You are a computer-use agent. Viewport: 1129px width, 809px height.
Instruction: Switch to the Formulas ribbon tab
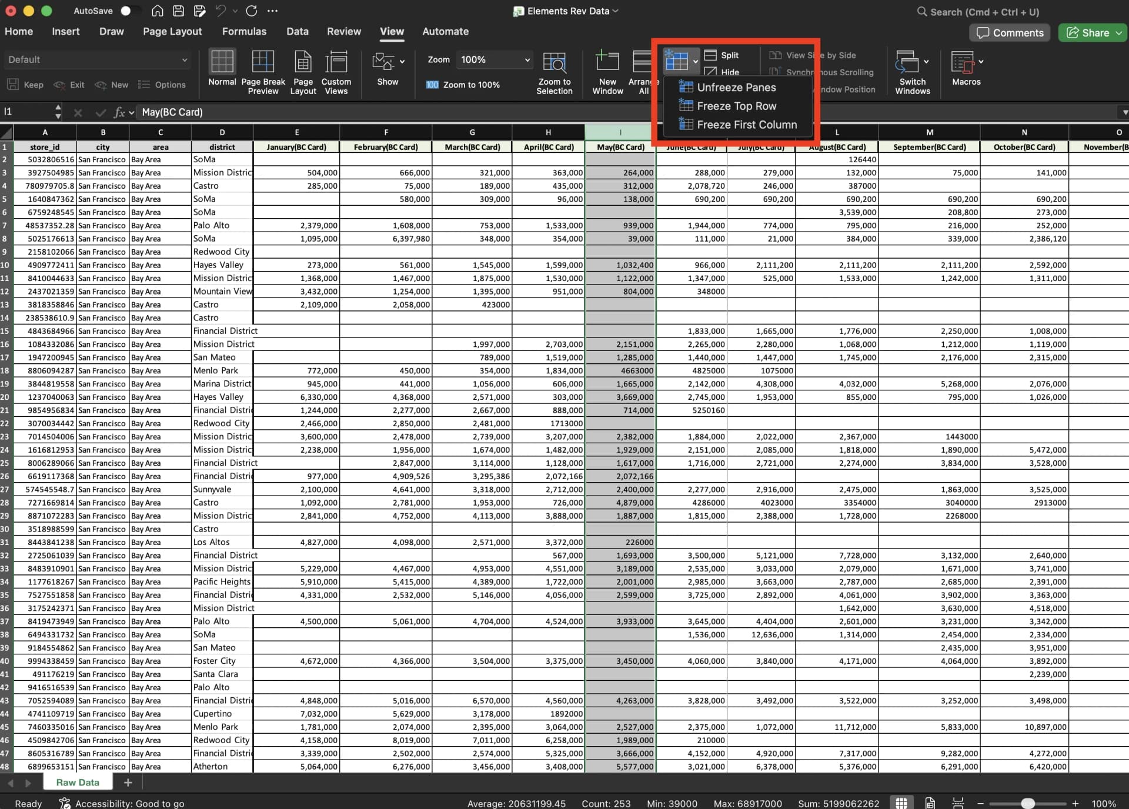[244, 31]
